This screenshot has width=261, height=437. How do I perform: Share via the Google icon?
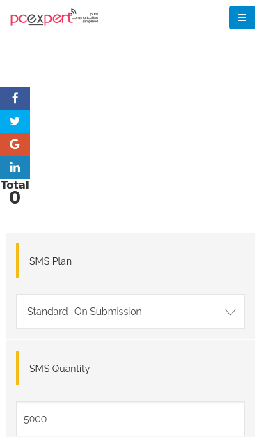tap(15, 144)
